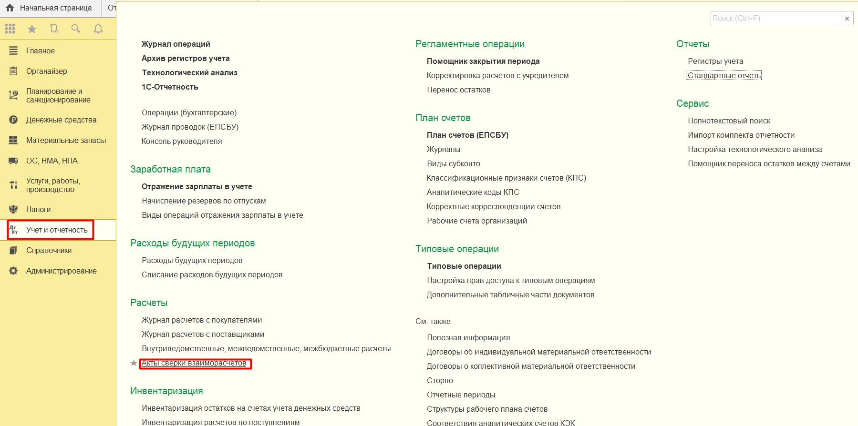Open Журнал расчетов с покупателями
Viewport: 858px width, 426px height.
(202, 320)
